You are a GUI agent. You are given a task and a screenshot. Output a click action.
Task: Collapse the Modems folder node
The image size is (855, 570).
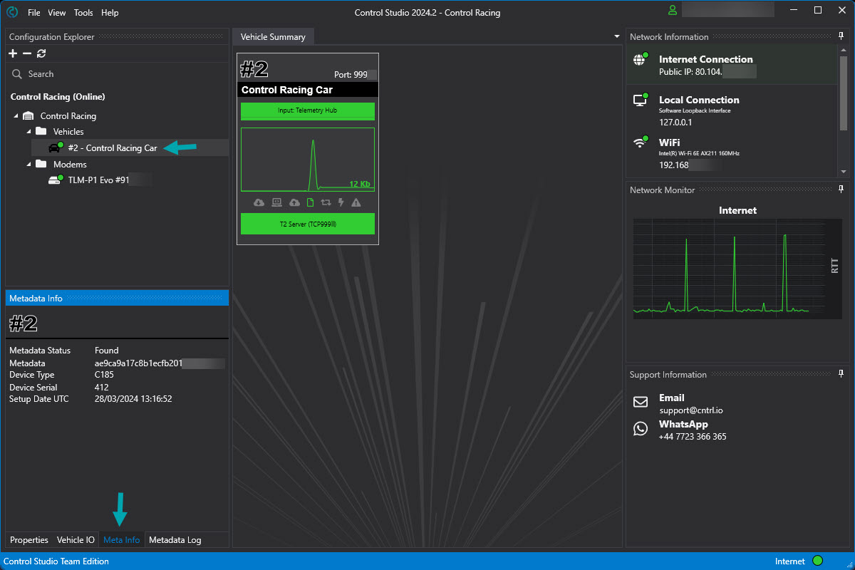point(28,164)
